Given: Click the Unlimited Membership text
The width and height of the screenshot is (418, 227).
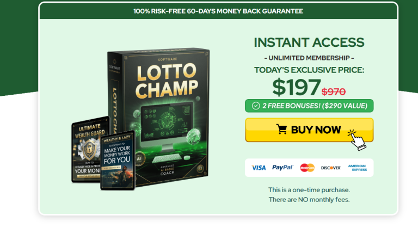Looking at the screenshot, I should click(309, 58).
